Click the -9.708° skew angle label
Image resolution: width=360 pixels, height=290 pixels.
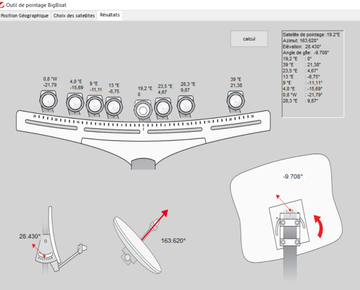coord(292,176)
